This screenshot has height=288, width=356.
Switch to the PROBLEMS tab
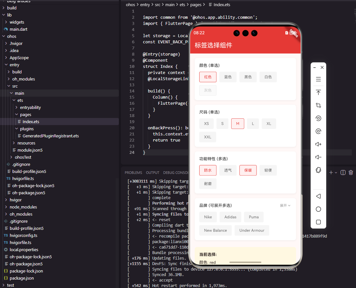tap(133, 172)
